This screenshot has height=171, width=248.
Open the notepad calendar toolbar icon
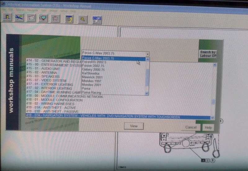tap(69, 19)
